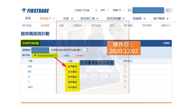Check the box in the T row
Image resolution: width=189 pixels, height=106 pixels.
point(125,82)
